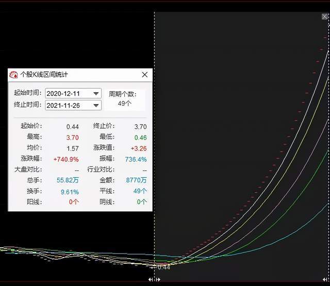Click the 涨跌值 value +3.26
Screen dimensions: 330x286
click(139, 148)
